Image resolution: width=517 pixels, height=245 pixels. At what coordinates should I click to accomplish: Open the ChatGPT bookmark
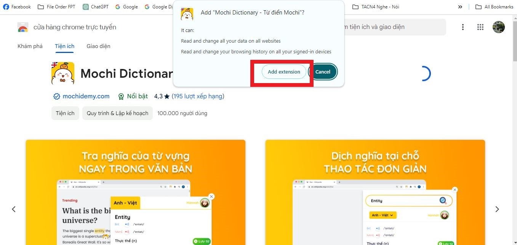[96, 6]
